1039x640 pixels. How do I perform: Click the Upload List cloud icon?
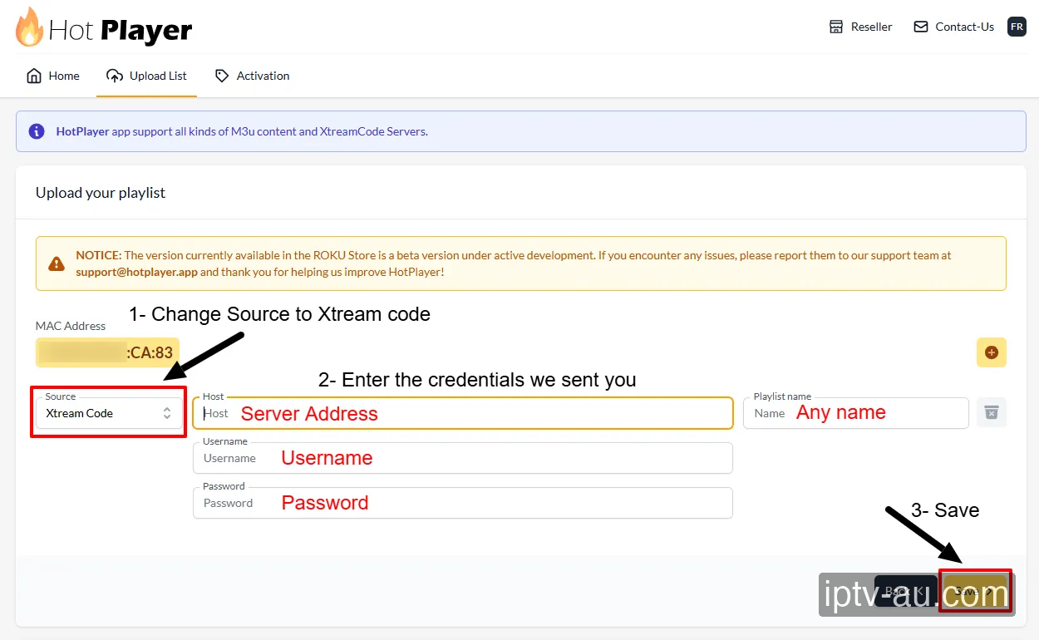[x=115, y=76]
